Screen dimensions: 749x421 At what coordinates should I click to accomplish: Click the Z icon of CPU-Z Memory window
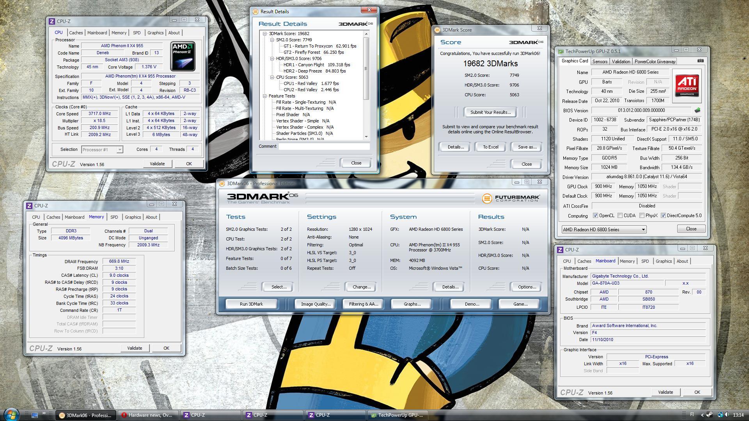tap(29, 205)
